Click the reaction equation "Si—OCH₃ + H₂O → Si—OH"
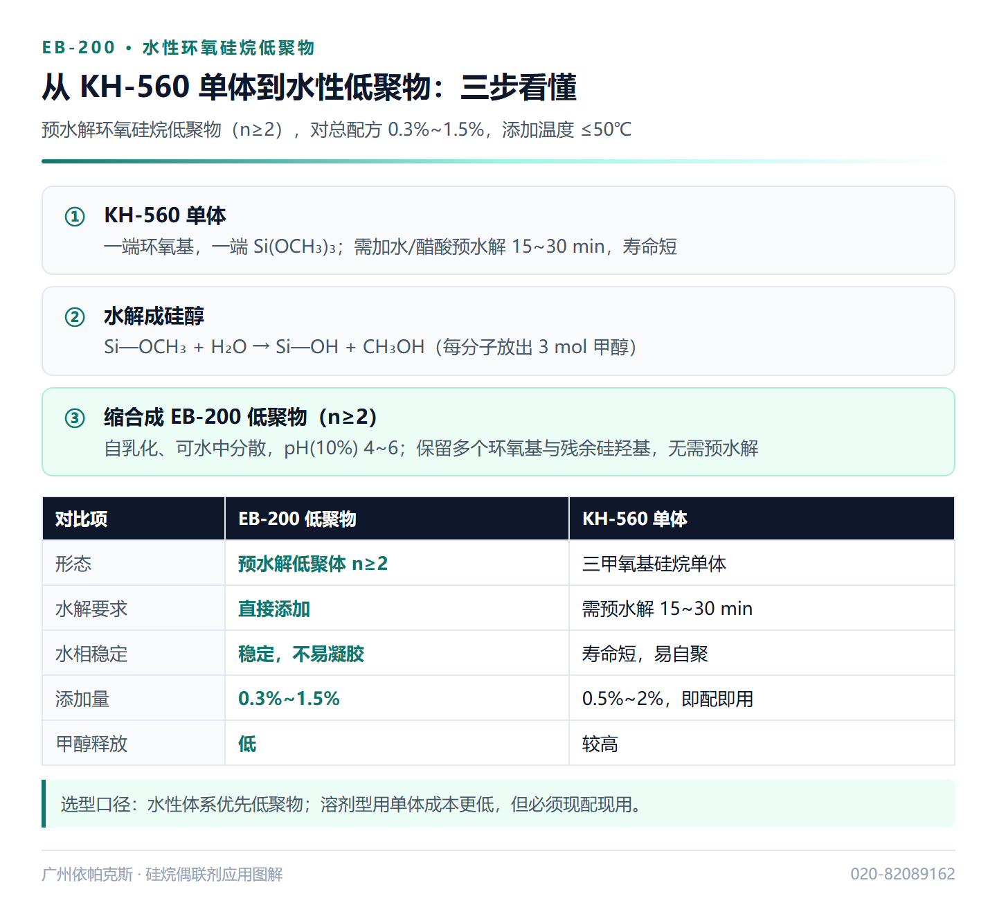Screen dimensions: 997x903 pyautogui.click(x=222, y=347)
